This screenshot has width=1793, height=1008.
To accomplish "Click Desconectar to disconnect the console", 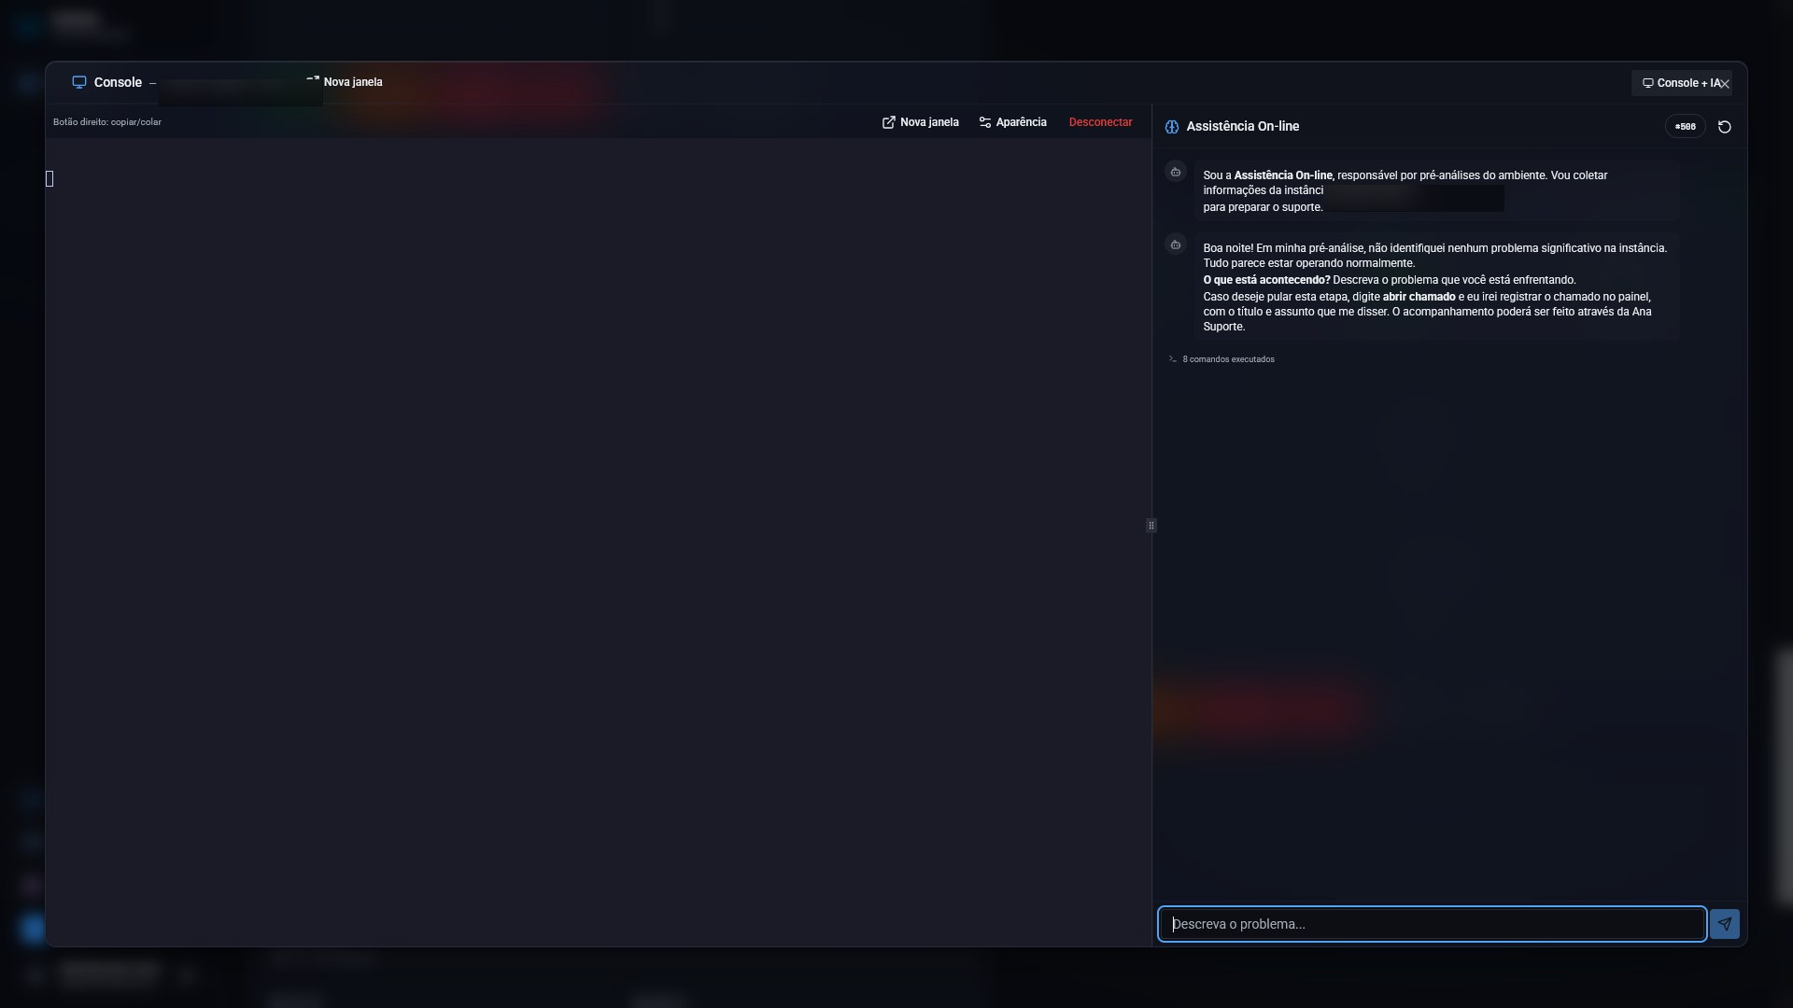I will tap(1100, 122).
